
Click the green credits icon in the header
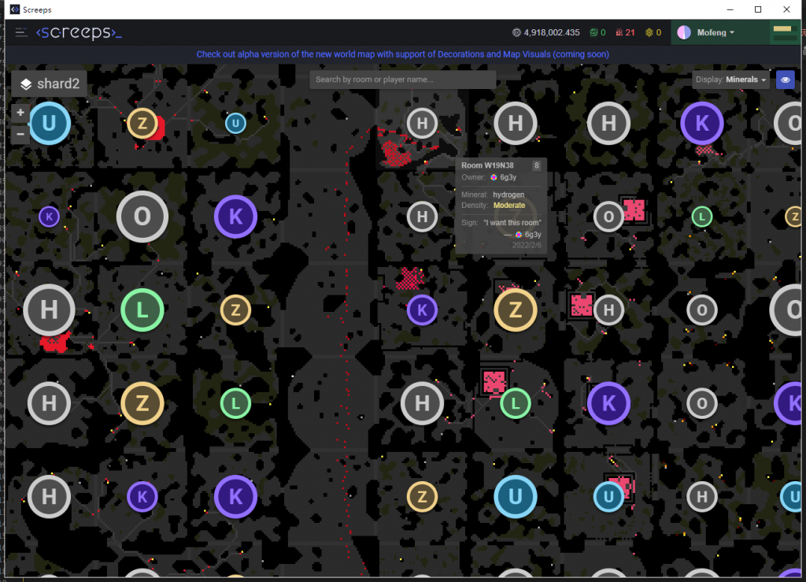(x=594, y=32)
